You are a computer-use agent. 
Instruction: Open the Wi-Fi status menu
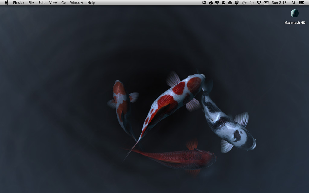pyautogui.click(x=259, y=3)
